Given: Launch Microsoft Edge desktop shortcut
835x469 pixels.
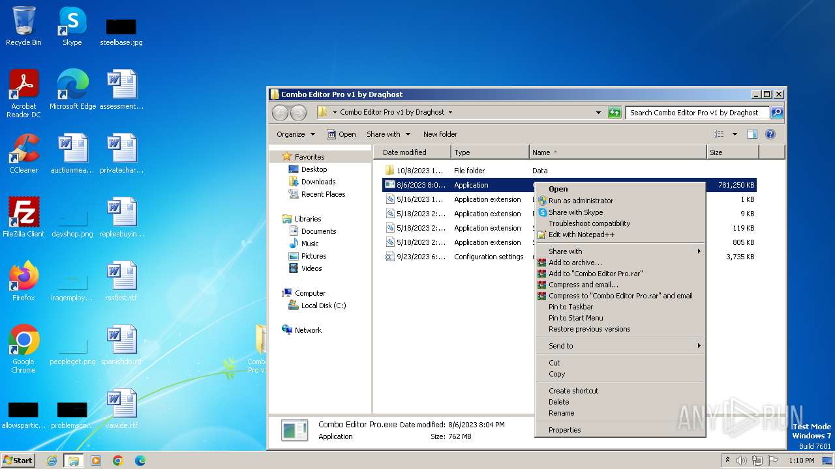Looking at the screenshot, I should point(72,90).
